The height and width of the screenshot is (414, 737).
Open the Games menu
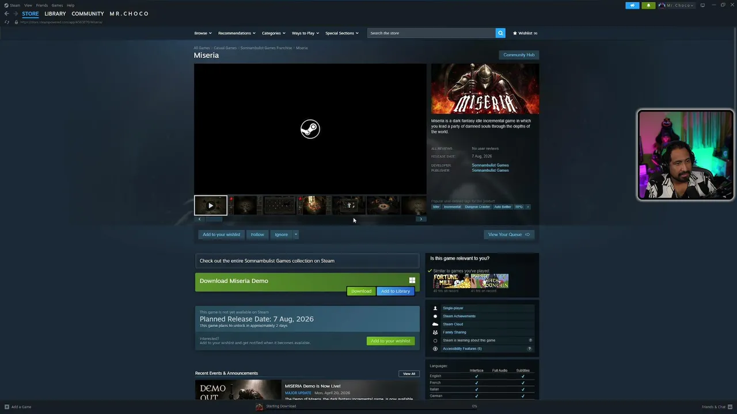click(57, 5)
